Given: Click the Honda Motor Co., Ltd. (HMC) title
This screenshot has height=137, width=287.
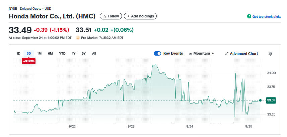Looking at the screenshot, I should (52, 16).
